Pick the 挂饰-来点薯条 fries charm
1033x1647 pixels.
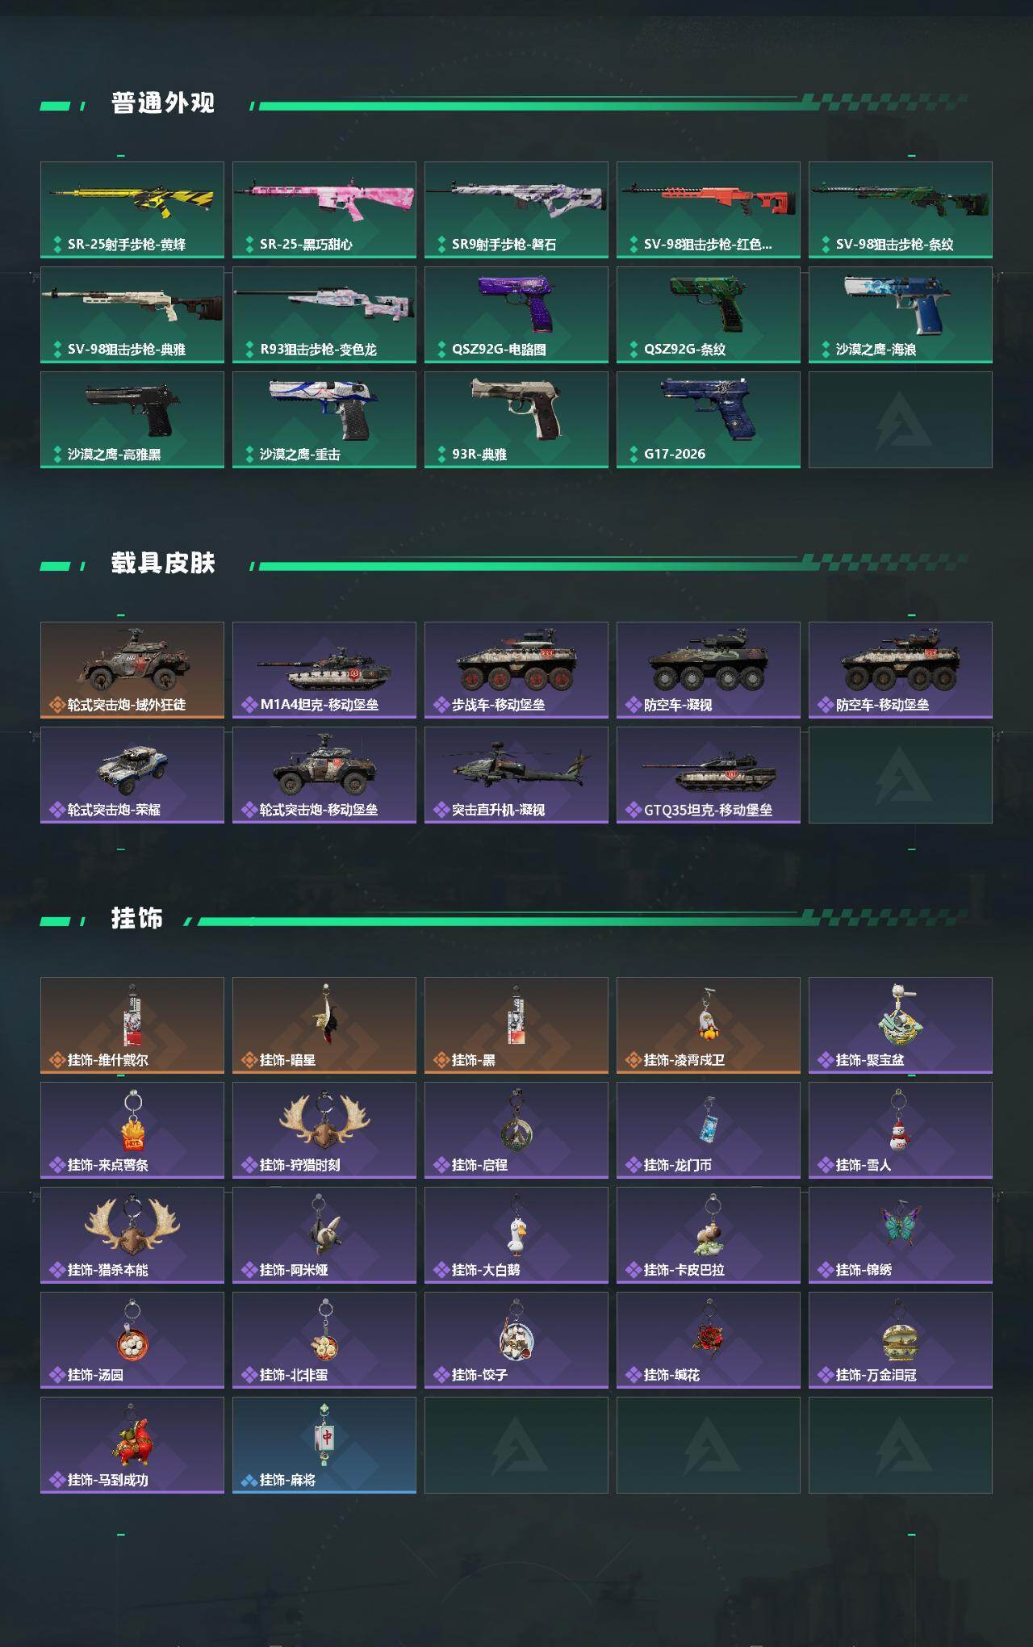click(x=132, y=1130)
